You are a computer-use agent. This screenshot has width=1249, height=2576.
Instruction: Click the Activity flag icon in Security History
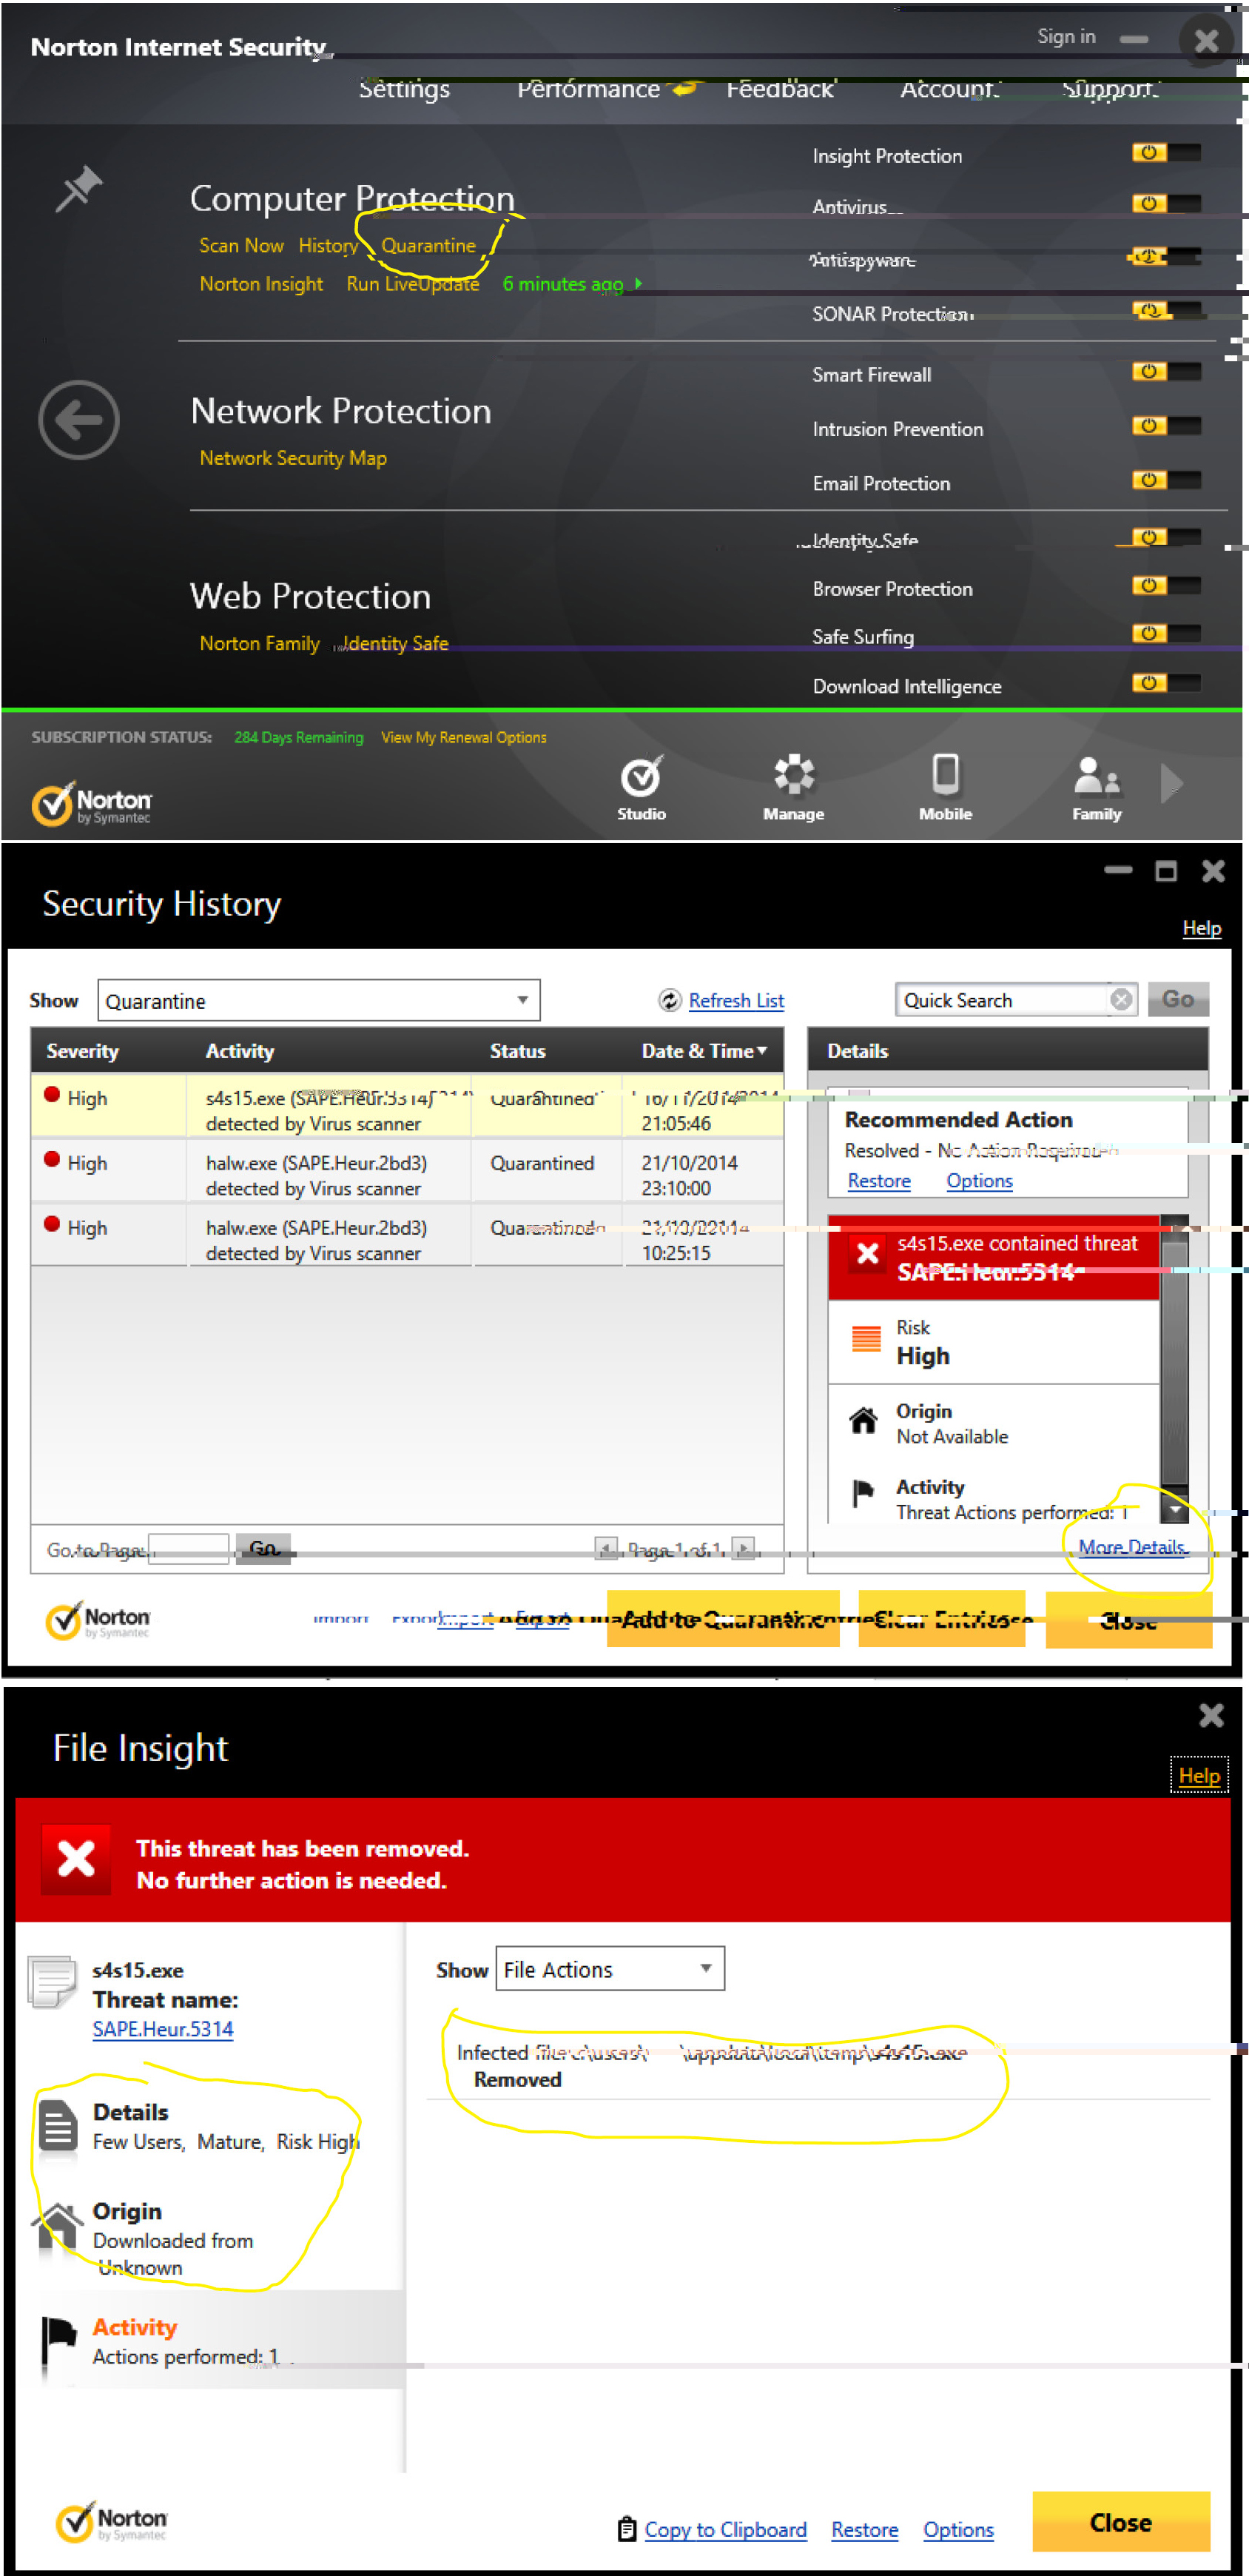click(x=863, y=1493)
